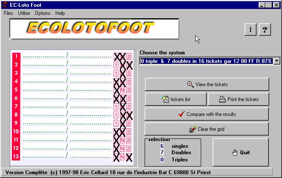
Task: Click the away team field of row 7
Action: (x=91, y=107)
